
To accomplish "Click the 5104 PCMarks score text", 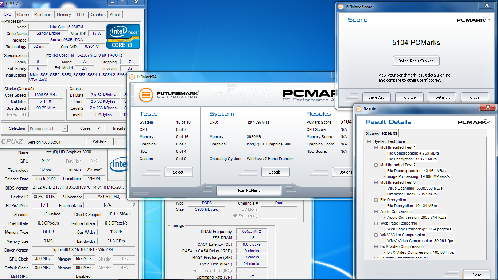I will pyautogui.click(x=416, y=43).
